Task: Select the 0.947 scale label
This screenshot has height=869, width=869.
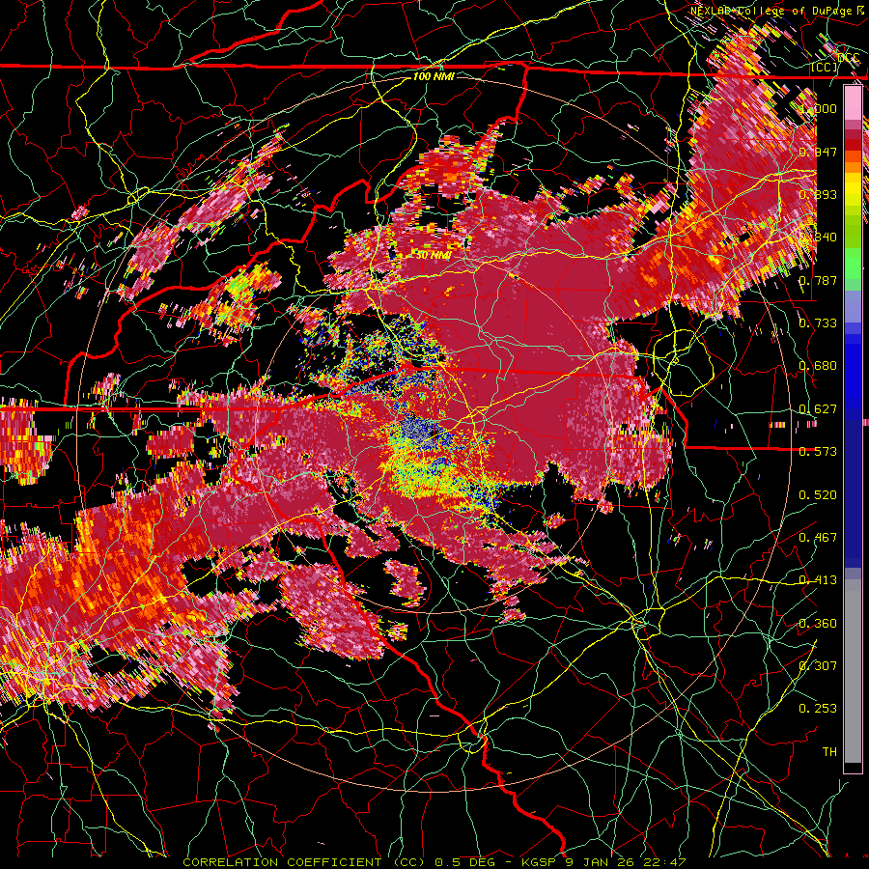Action: pyautogui.click(x=818, y=152)
